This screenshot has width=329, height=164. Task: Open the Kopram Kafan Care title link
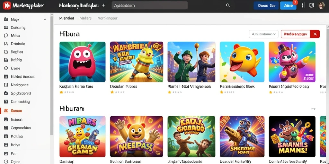76,86
